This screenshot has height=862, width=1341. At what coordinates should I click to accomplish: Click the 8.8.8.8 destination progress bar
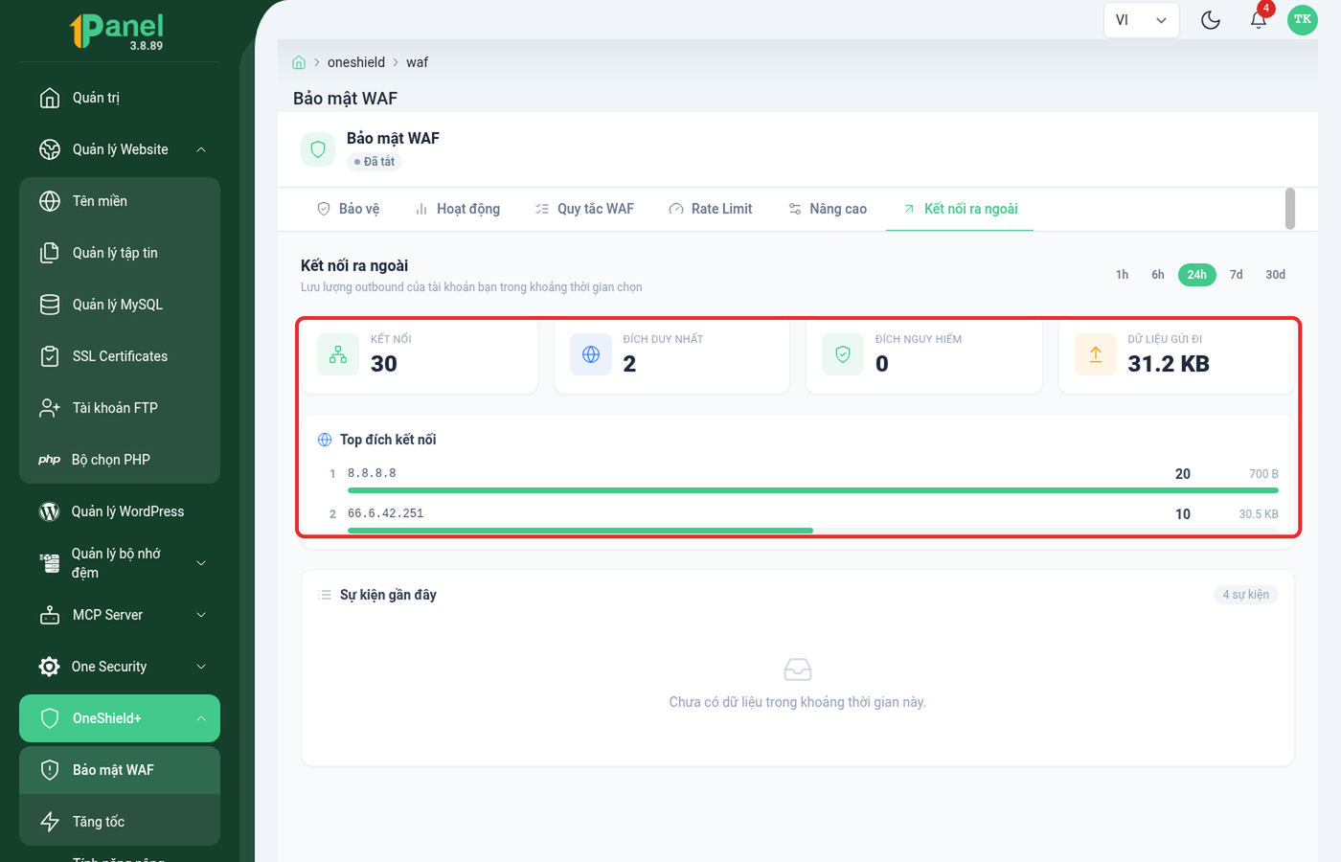click(x=812, y=490)
